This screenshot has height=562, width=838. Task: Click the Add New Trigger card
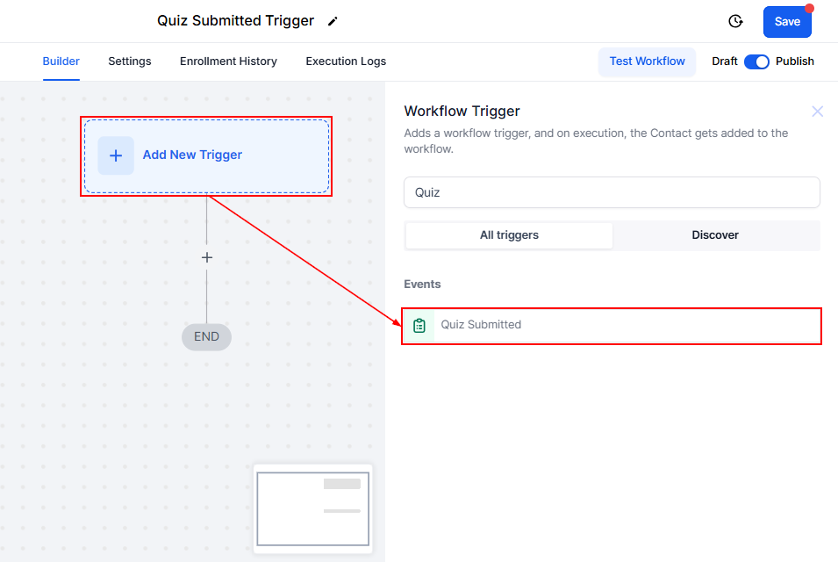click(206, 155)
